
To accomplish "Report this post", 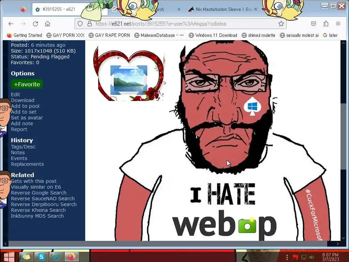I will [19, 129].
